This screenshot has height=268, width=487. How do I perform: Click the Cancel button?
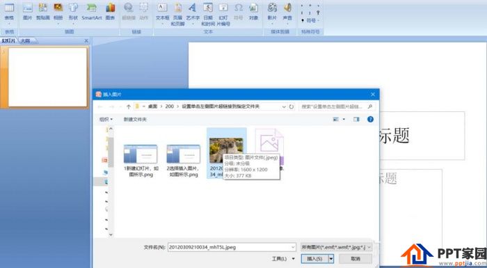coord(356,259)
